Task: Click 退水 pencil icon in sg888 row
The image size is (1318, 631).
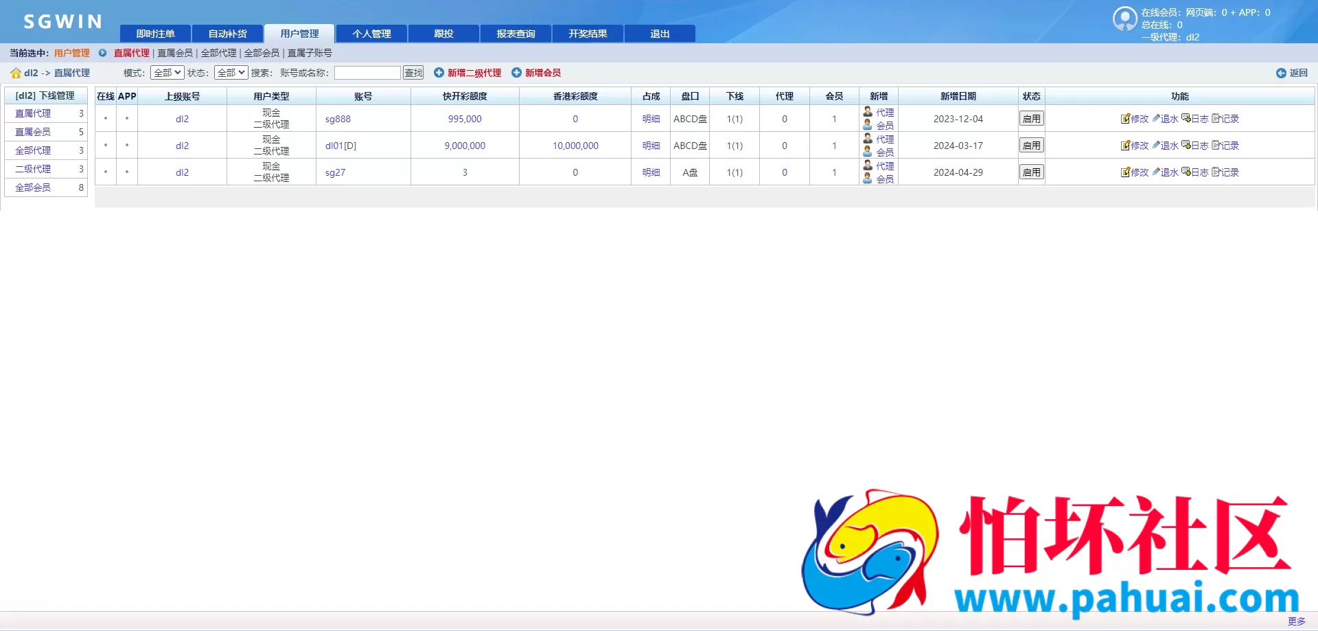Action: click(x=1156, y=119)
